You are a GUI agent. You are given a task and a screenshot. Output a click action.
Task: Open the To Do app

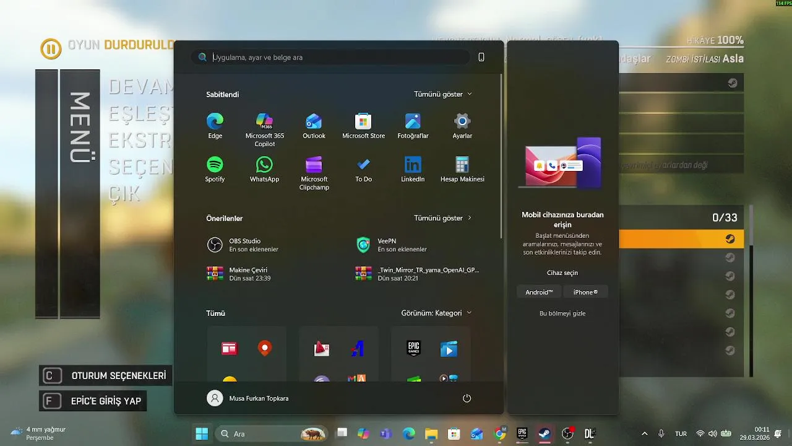point(363,169)
